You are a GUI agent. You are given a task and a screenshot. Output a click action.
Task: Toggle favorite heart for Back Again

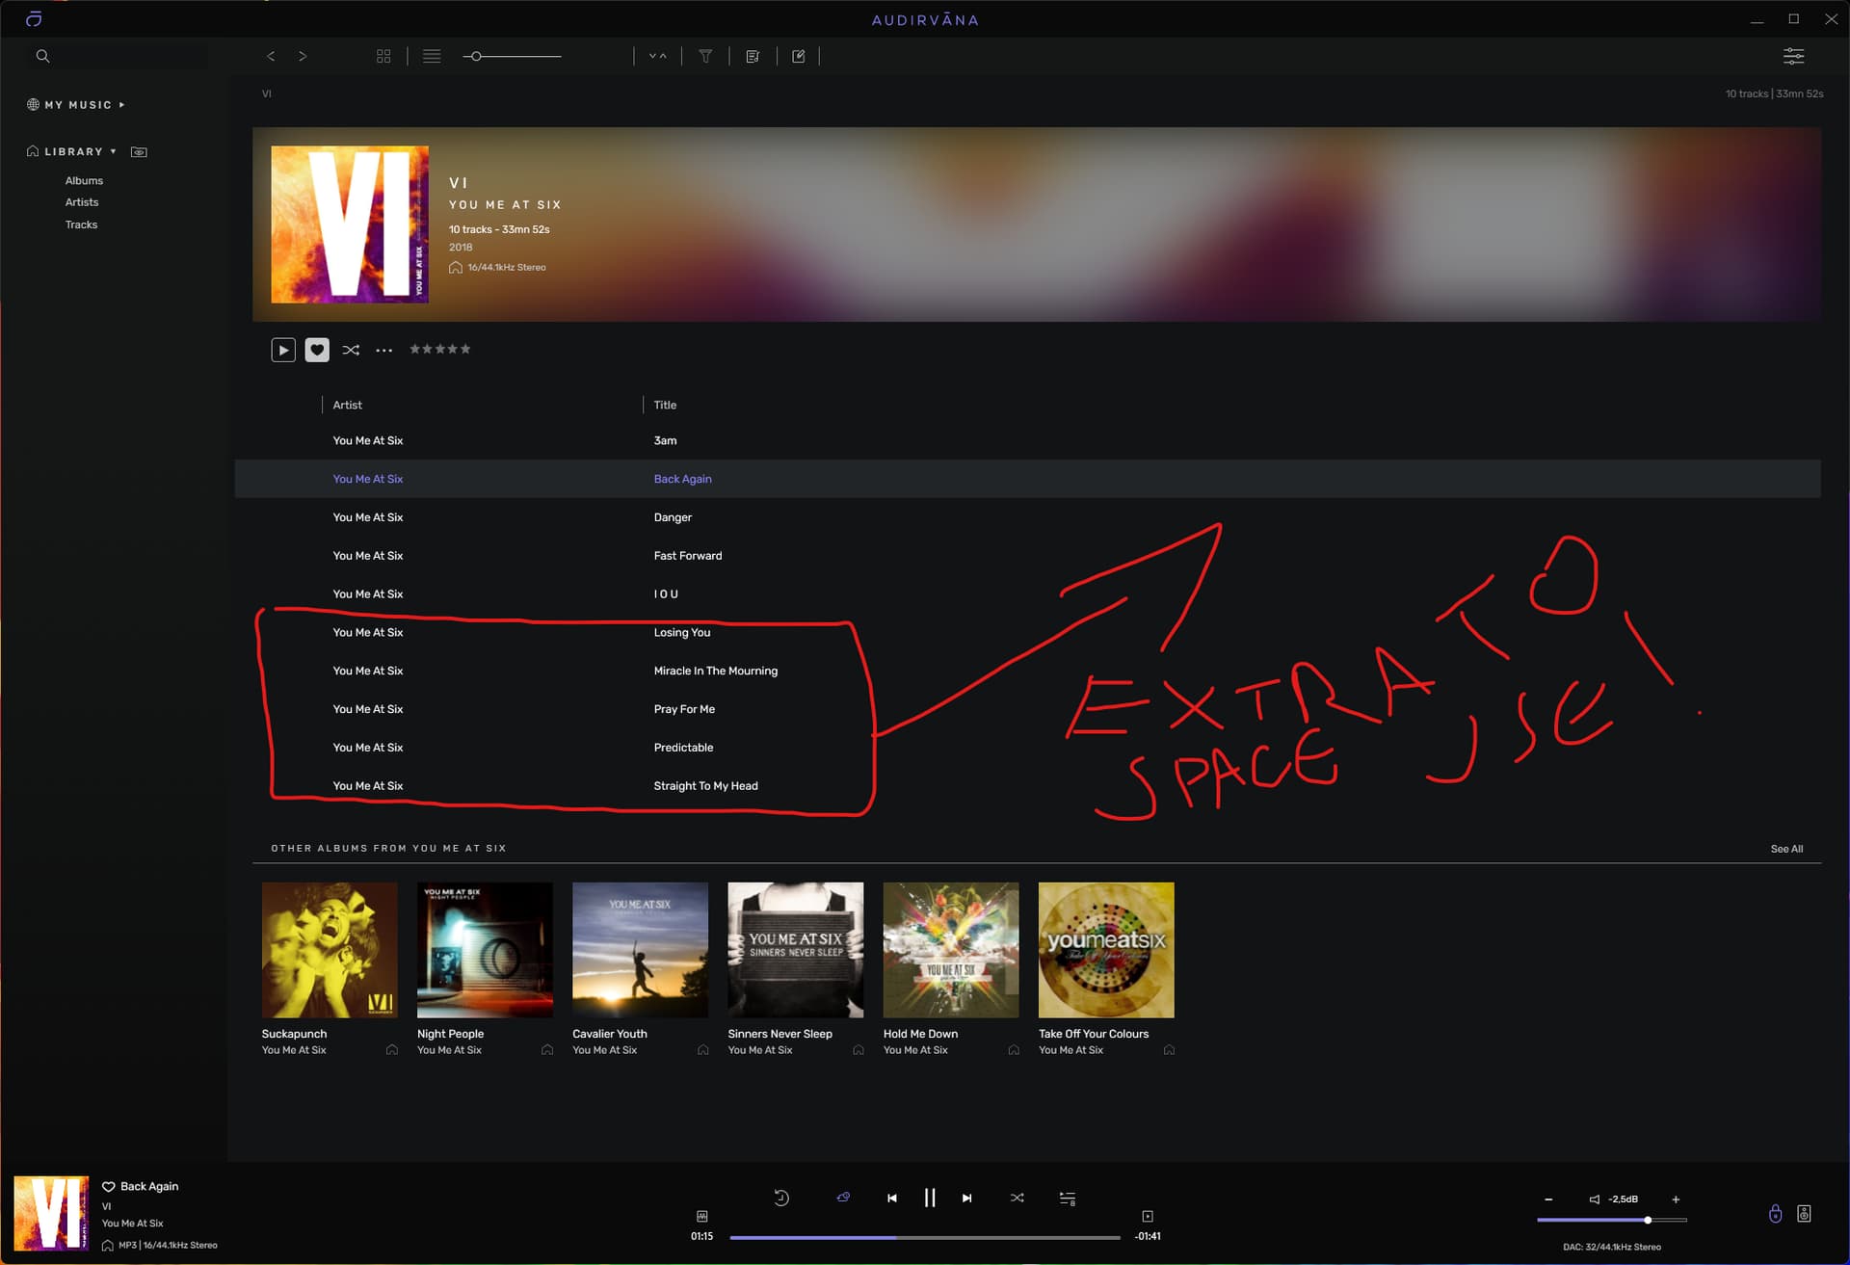pyautogui.click(x=109, y=1186)
